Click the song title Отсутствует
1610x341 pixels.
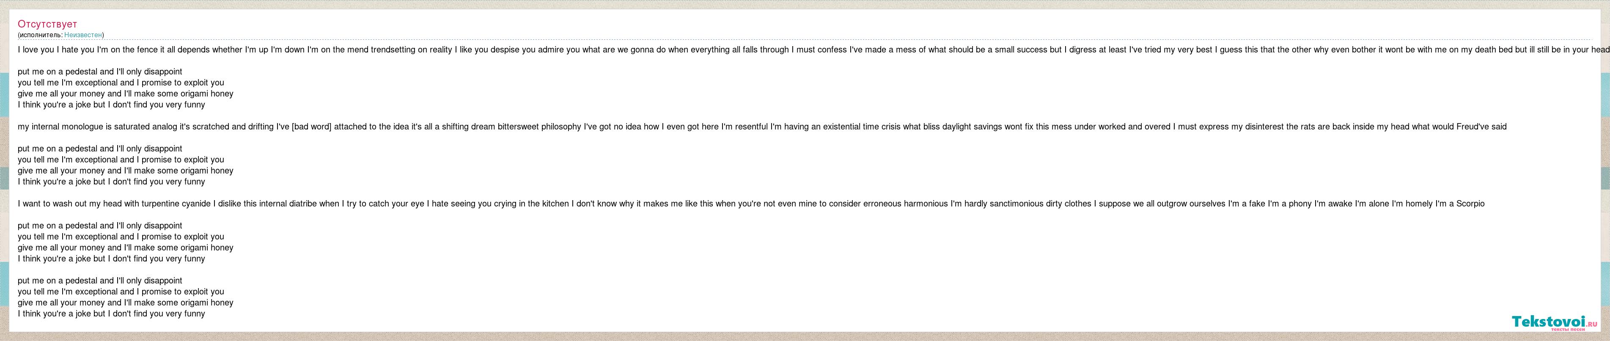tap(47, 24)
